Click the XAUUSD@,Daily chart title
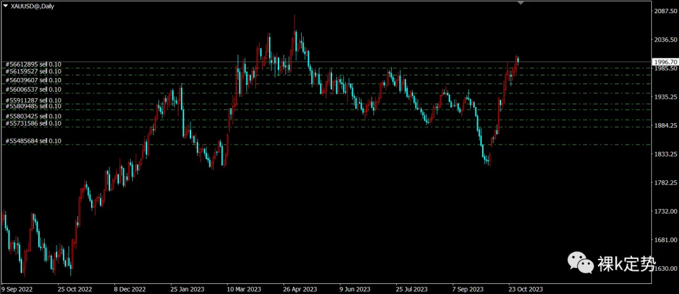This screenshot has height=294, width=679. point(33,6)
